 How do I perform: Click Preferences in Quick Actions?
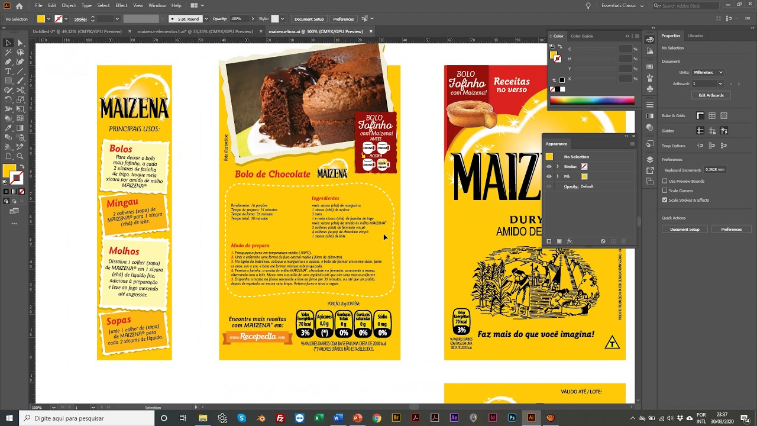[x=731, y=229]
